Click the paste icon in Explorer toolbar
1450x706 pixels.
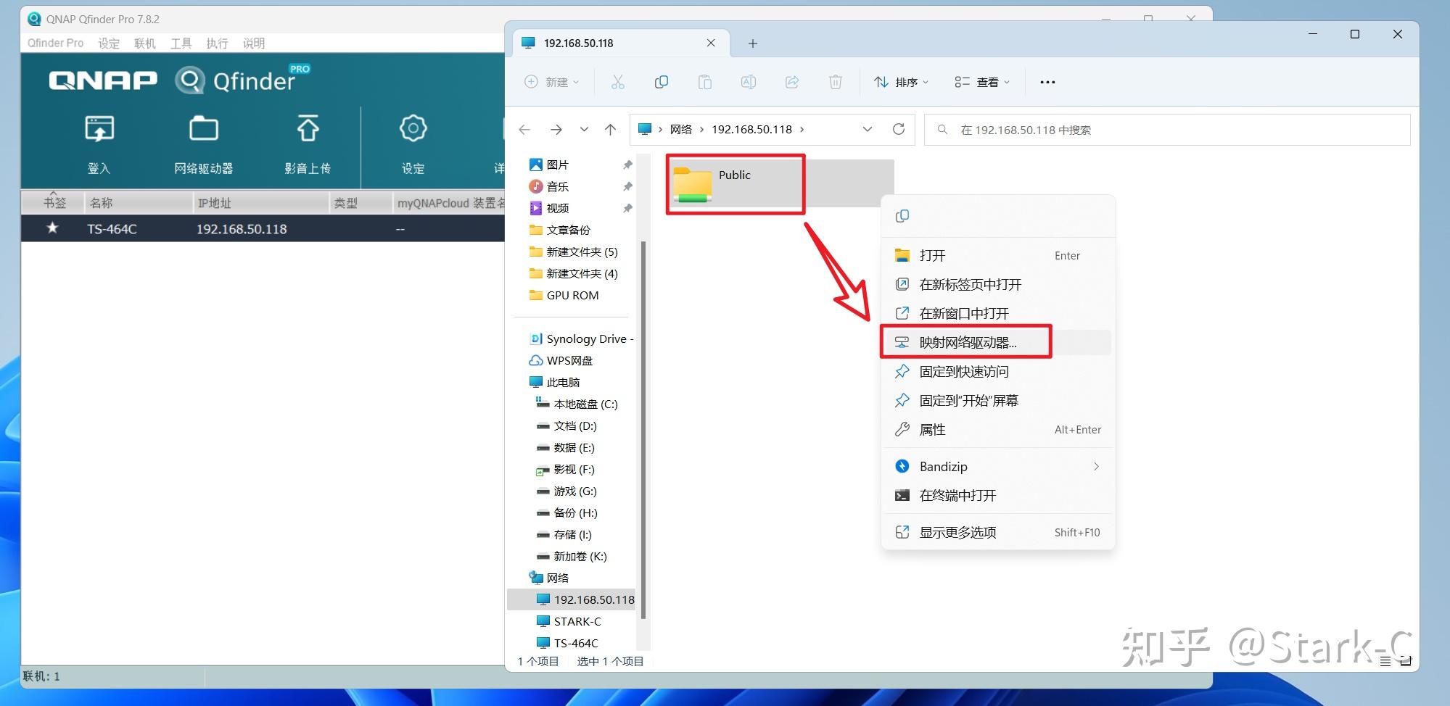pyautogui.click(x=705, y=82)
